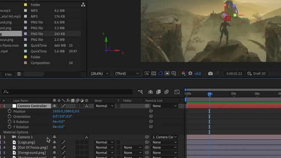Click Orientation stopwatch icon
281x158 pixels.
(x=10, y=116)
